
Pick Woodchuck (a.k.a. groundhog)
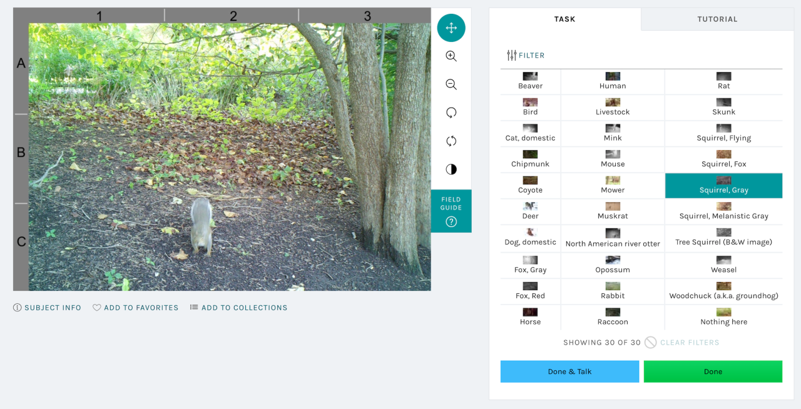tap(723, 291)
